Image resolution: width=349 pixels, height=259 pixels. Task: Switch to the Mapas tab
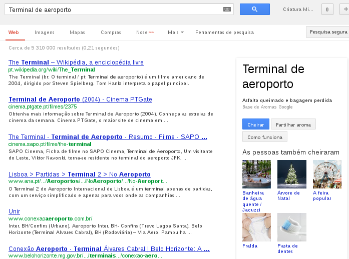77,32
